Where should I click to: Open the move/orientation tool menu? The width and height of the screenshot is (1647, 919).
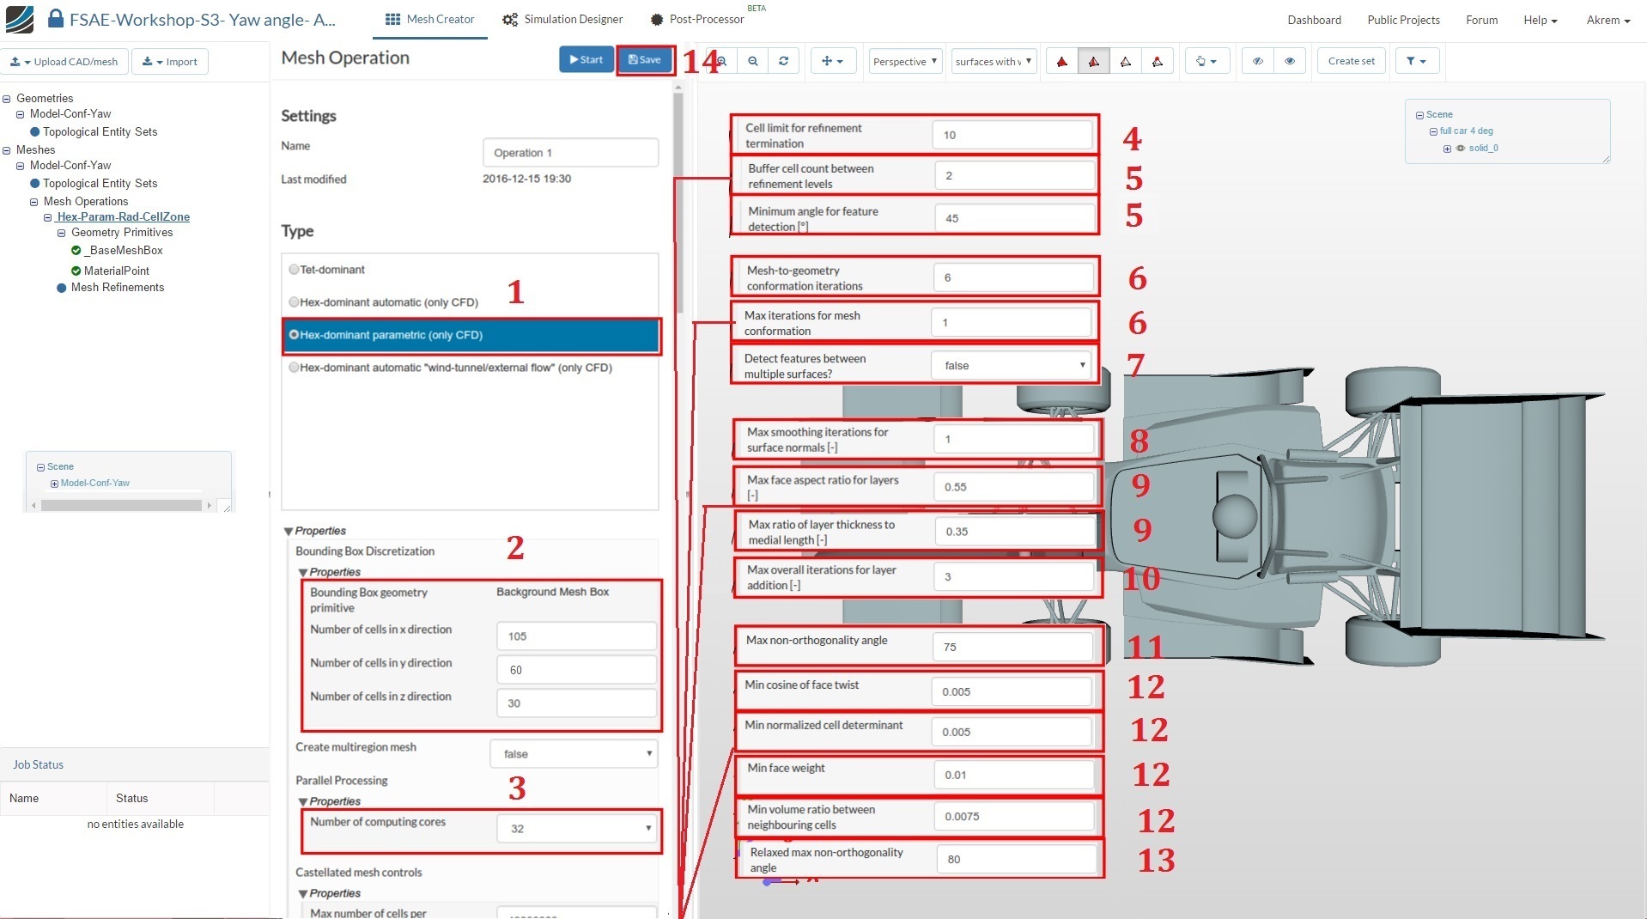tap(833, 61)
